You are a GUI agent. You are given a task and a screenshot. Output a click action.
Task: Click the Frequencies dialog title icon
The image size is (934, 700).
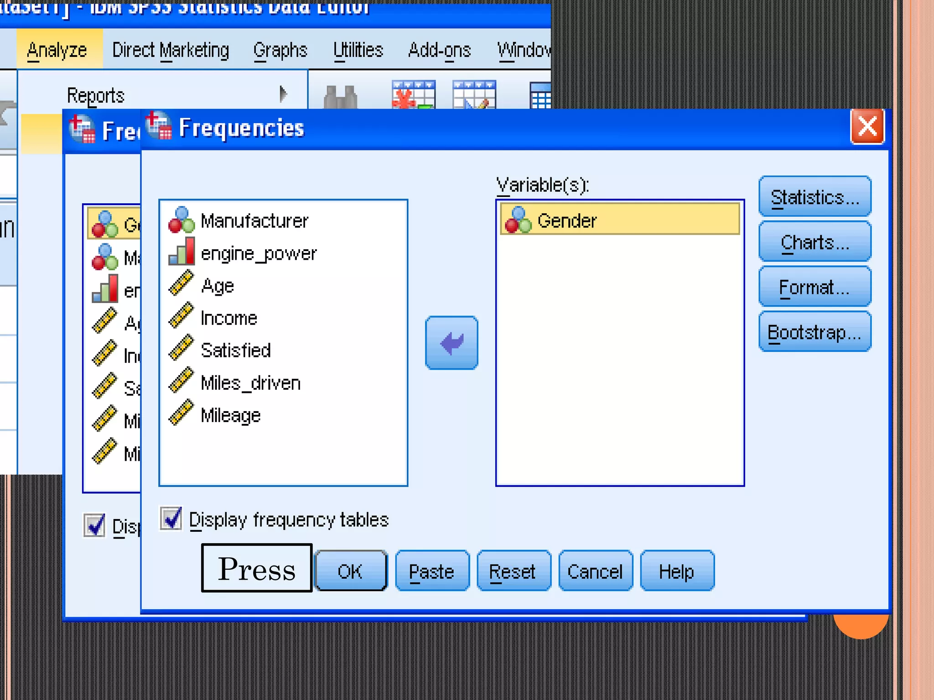(159, 126)
